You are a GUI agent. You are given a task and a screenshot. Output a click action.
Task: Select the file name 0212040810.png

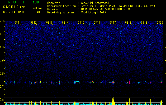tap(13, 7)
